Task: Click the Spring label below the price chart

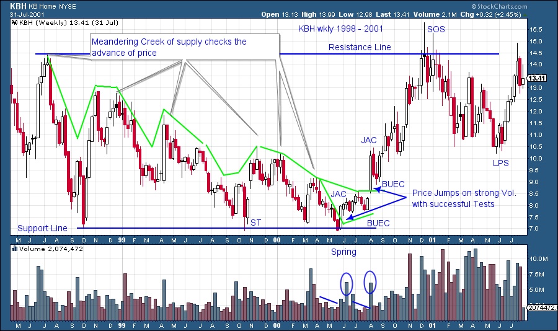Action: 343,252
